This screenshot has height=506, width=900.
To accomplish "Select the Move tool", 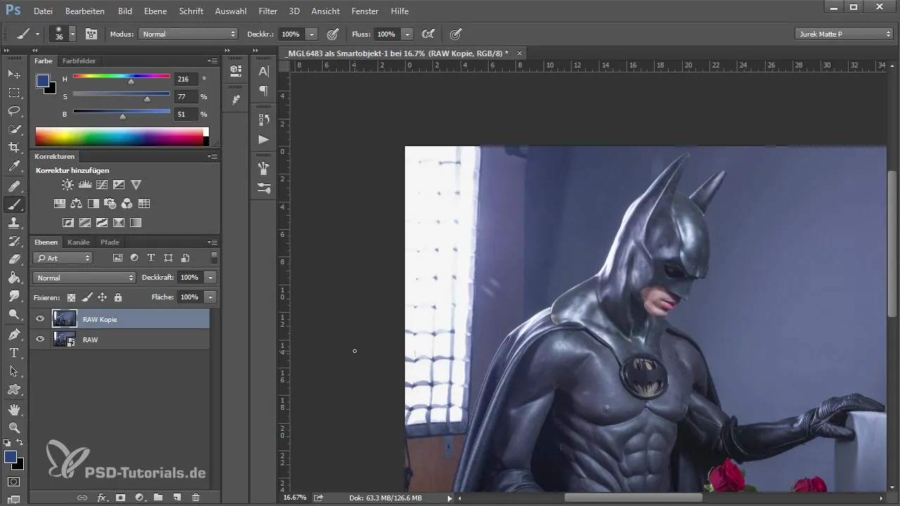I will pos(14,74).
